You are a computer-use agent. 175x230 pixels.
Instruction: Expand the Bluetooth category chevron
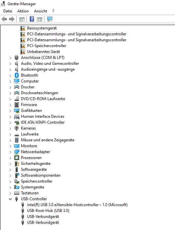(x=10, y=75)
